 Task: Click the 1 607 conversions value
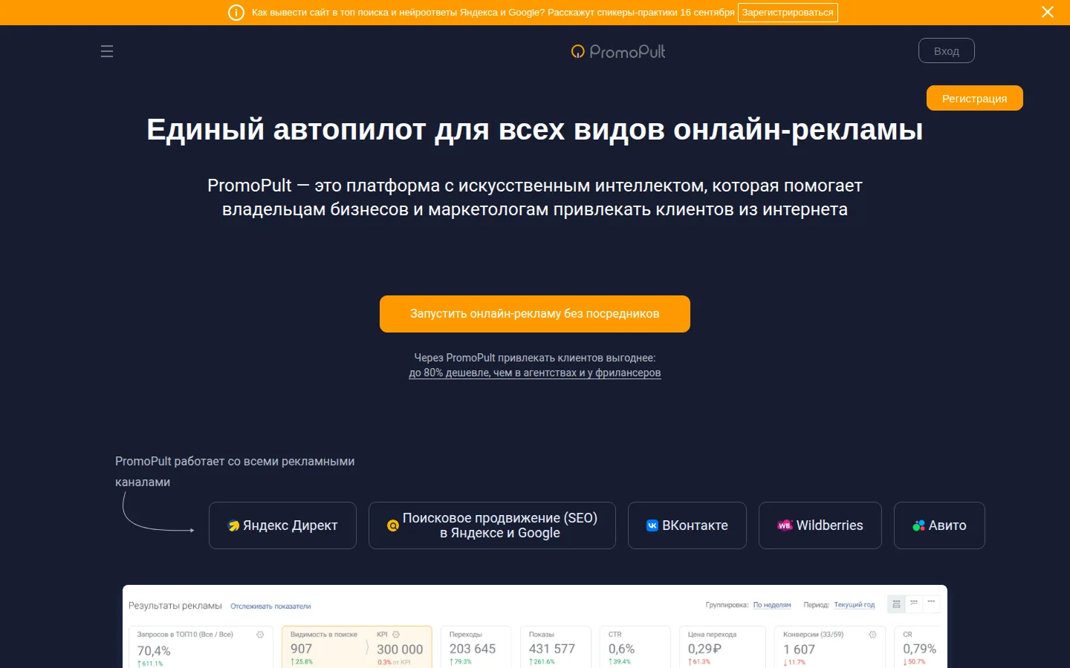[799, 649]
